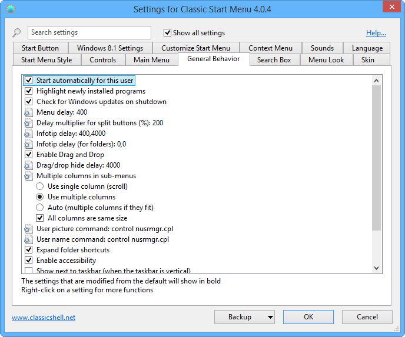Open the Controls tab
Screen dimensions: 405x337
pyautogui.click(x=103, y=60)
